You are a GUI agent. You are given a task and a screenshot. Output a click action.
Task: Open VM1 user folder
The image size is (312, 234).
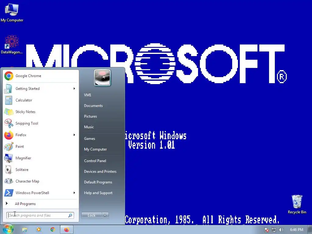click(x=87, y=95)
